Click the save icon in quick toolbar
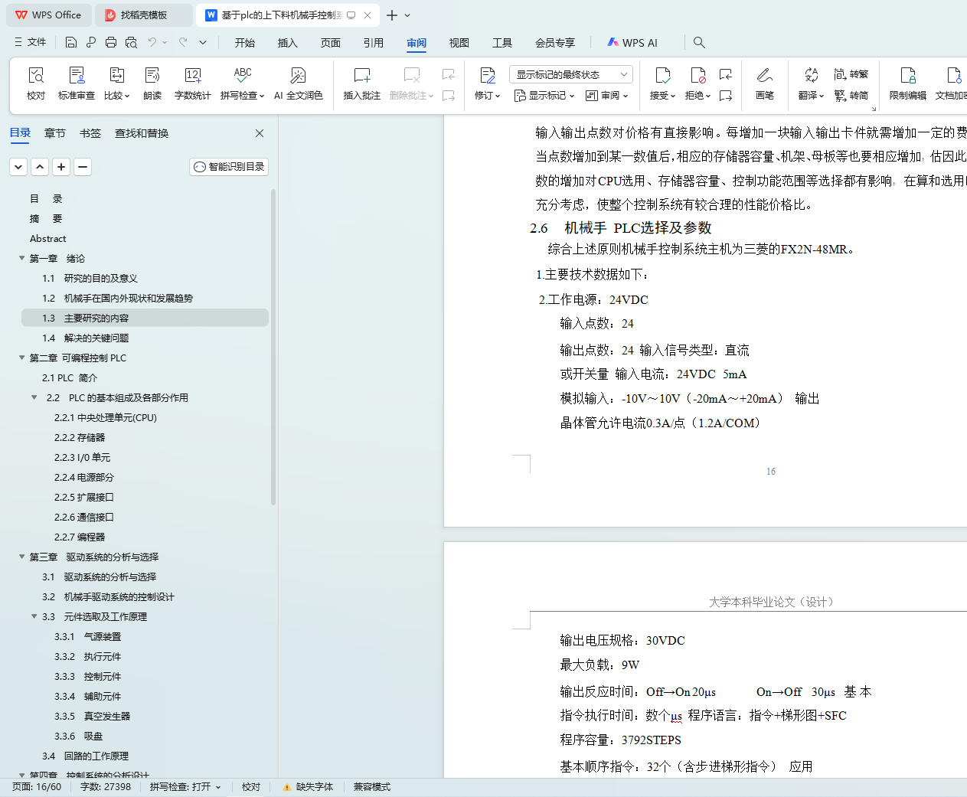The height and width of the screenshot is (797, 967). (71, 43)
